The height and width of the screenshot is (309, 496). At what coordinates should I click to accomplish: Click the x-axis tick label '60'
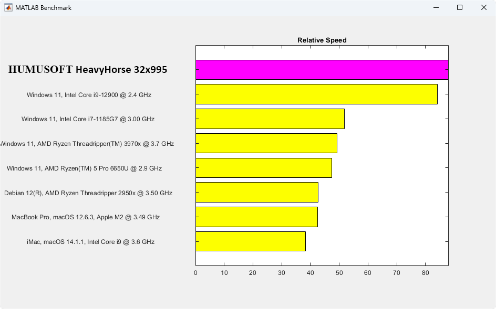[x=368, y=273]
